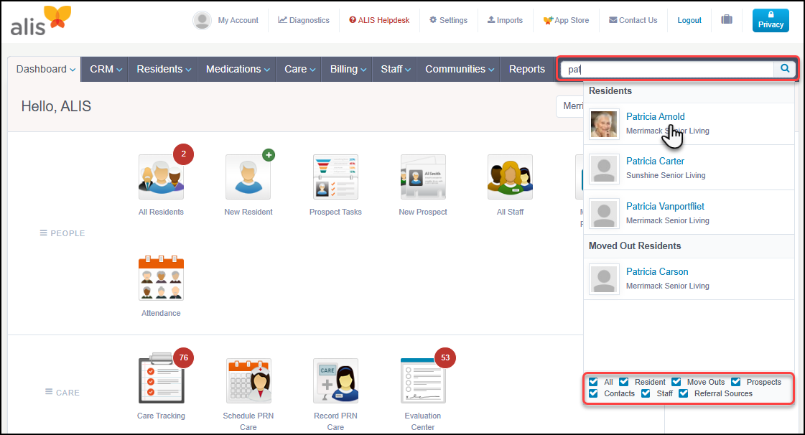Screen dimensions: 805x435
Task: Select the Care Tracking icon
Action: point(161,380)
